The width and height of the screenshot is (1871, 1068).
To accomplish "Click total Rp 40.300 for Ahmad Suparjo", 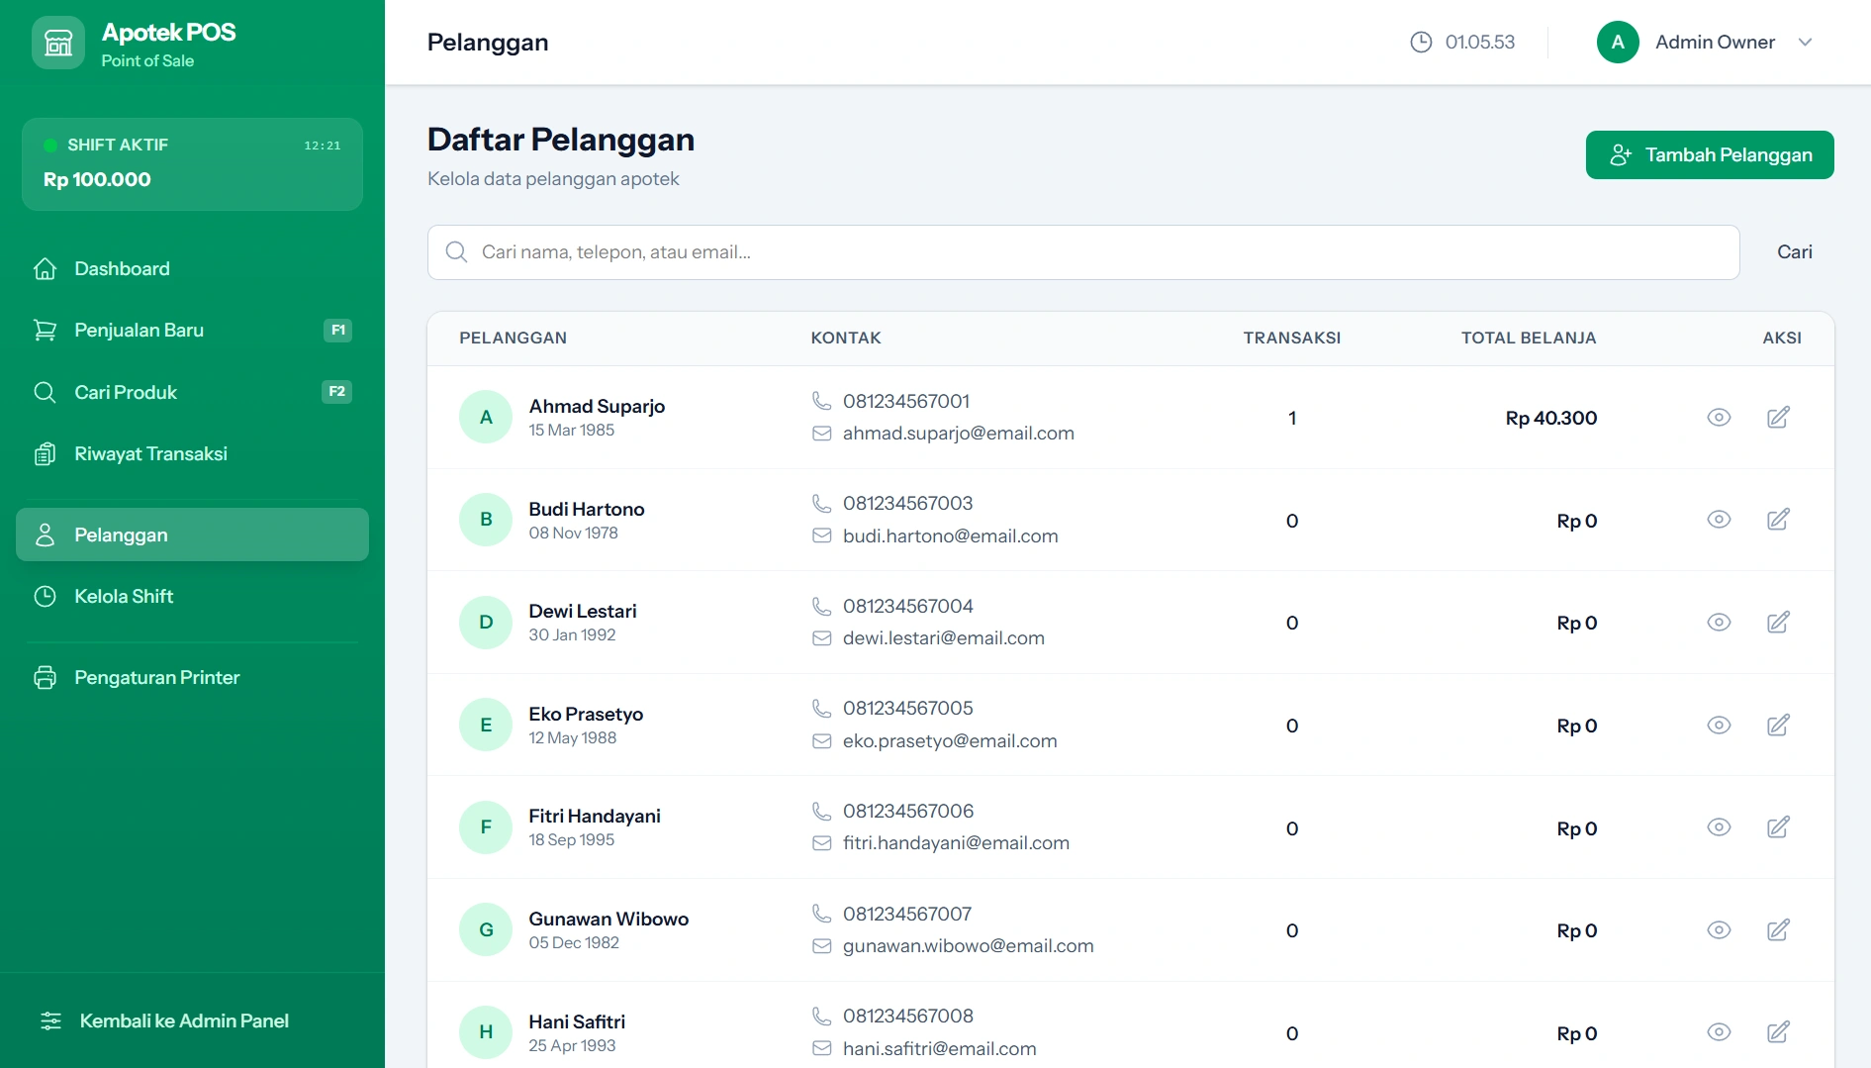I will point(1550,418).
